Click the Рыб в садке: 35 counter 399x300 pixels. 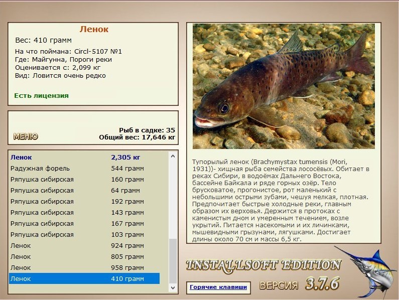pyautogui.click(x=147, y=130)
